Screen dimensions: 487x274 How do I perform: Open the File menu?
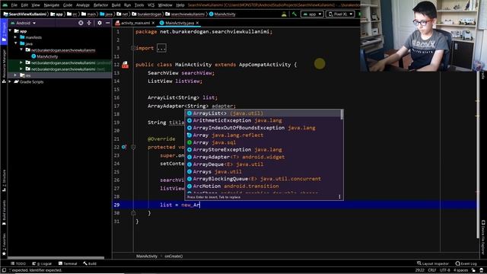(x=14, y=5)
